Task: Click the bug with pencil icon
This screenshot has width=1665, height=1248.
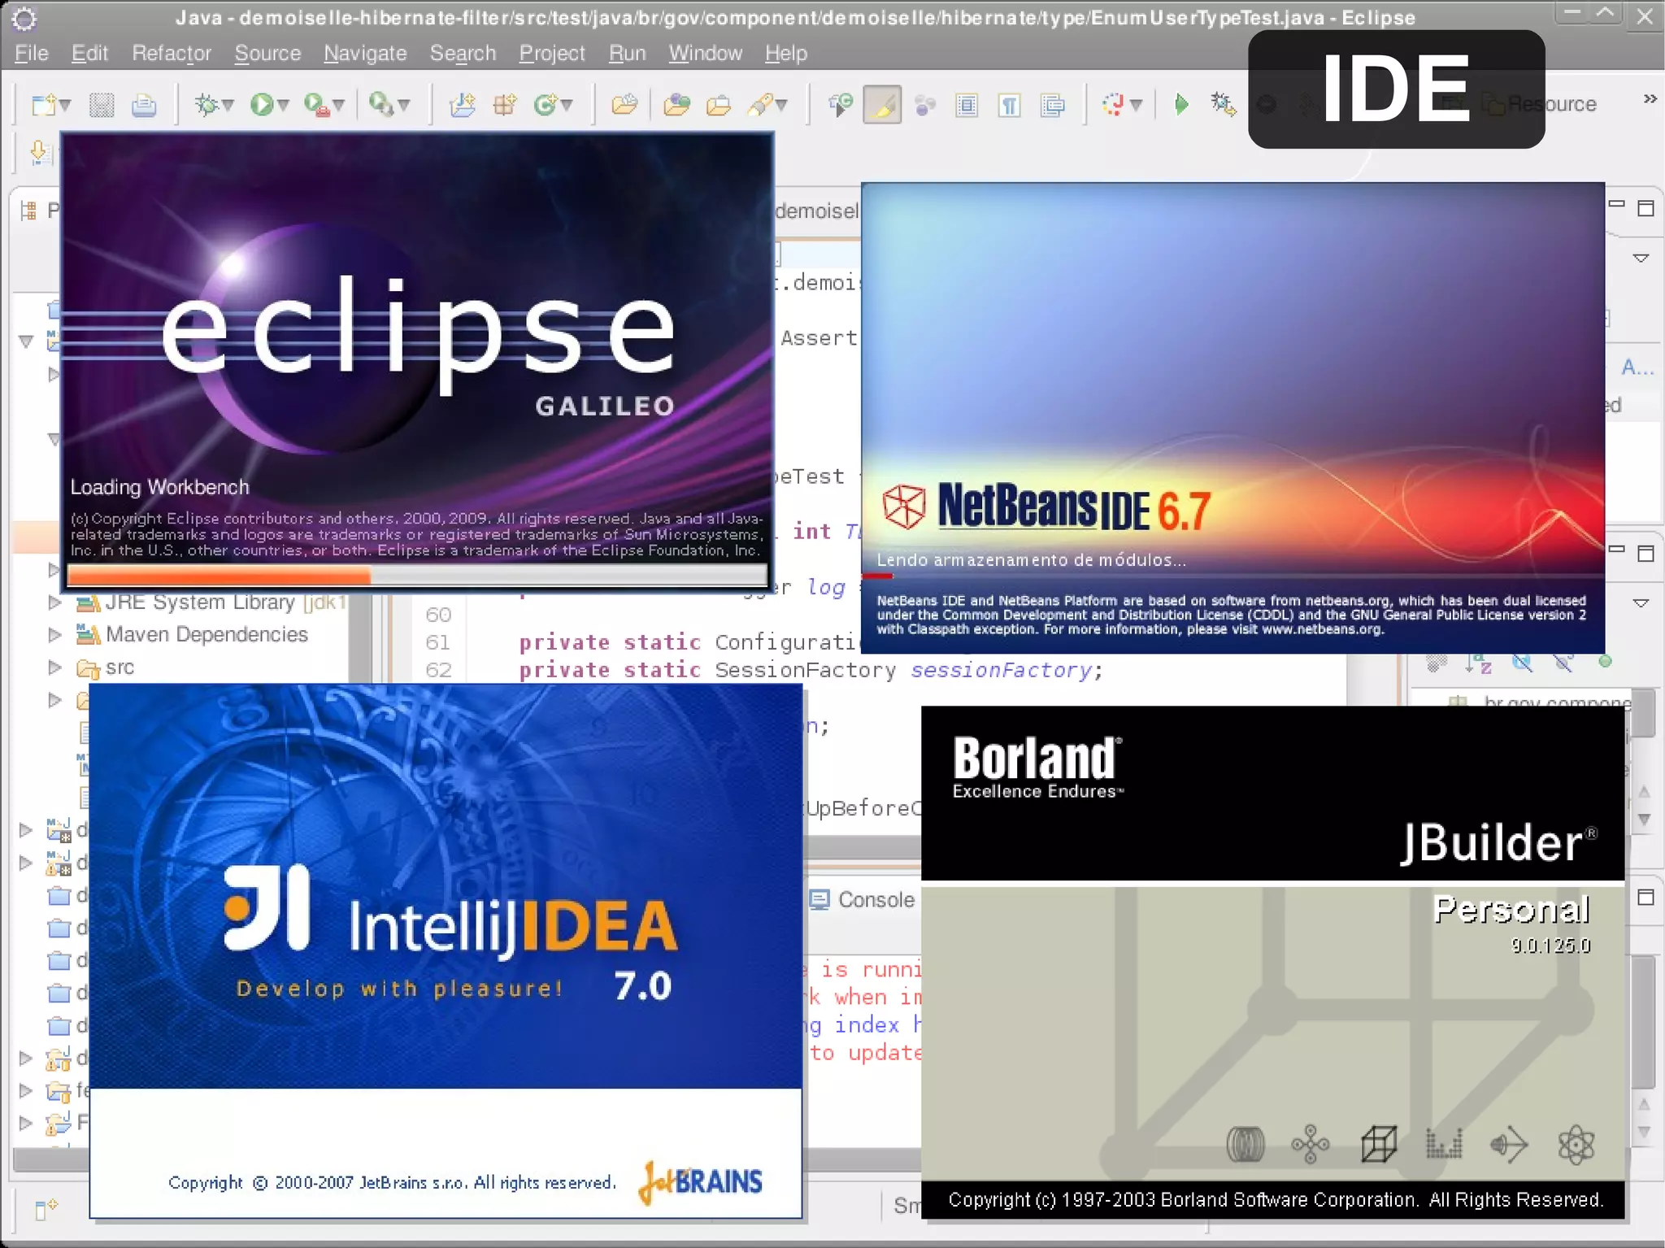Action: (x=1223, y=104)
